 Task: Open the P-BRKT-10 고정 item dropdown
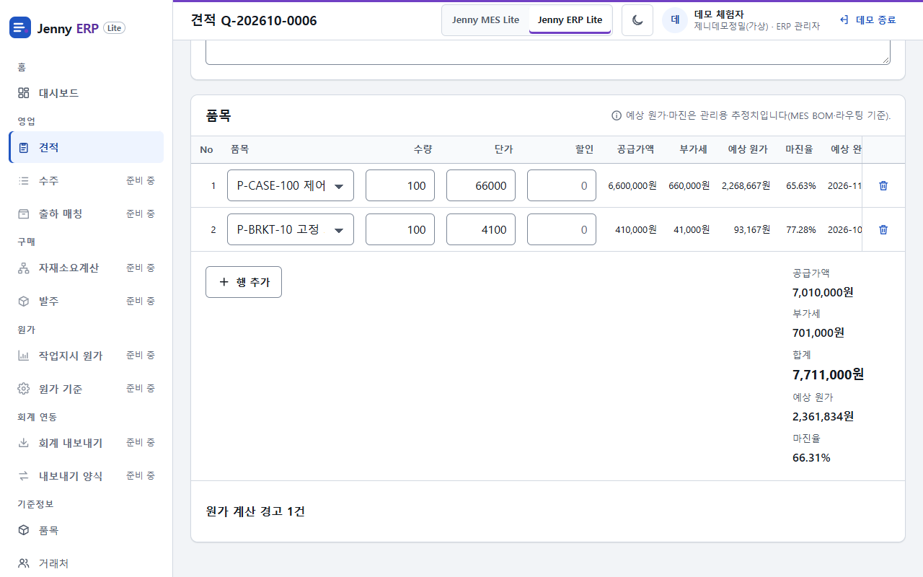pos(291,229)
